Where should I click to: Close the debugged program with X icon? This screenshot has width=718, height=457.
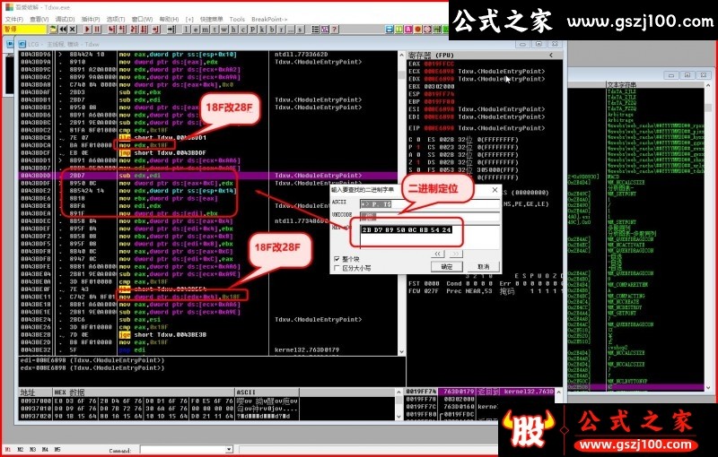[73, 30]
